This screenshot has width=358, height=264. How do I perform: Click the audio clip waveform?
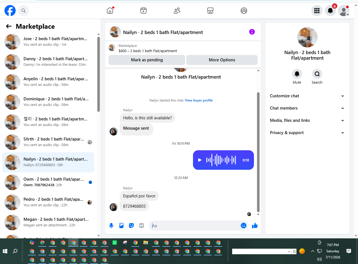coord(221,160)
